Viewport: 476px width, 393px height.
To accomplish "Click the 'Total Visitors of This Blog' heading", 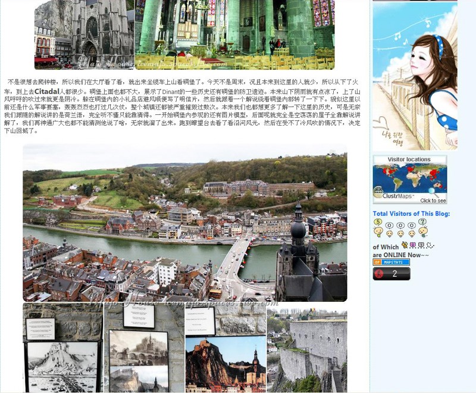I will tap(411, 214).
